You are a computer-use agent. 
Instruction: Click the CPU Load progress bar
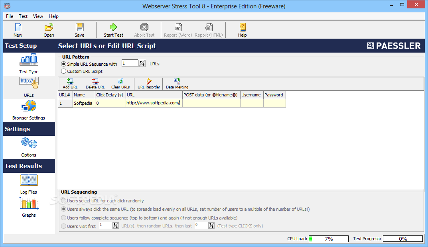(329, 239)
